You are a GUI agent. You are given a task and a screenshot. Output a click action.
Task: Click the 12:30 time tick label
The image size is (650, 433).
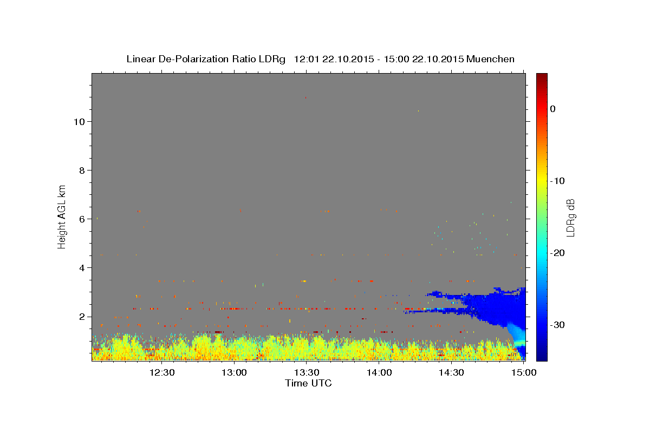click(x=161, y=372)
